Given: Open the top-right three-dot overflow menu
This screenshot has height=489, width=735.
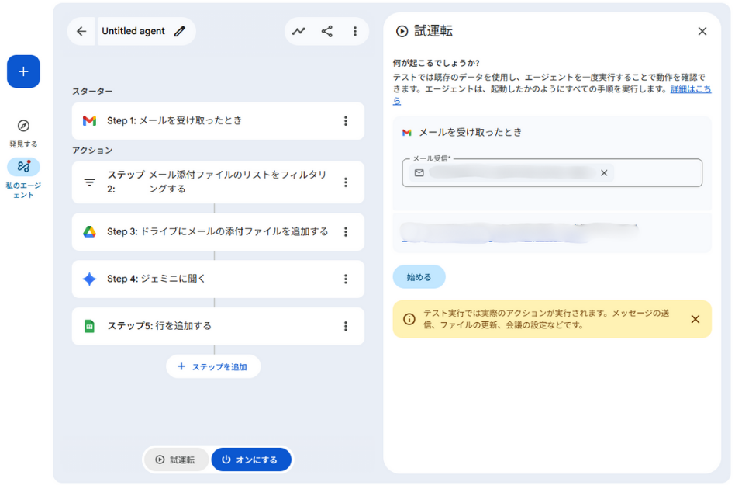Looking at the screenshot, I should (x=355, y=31).
